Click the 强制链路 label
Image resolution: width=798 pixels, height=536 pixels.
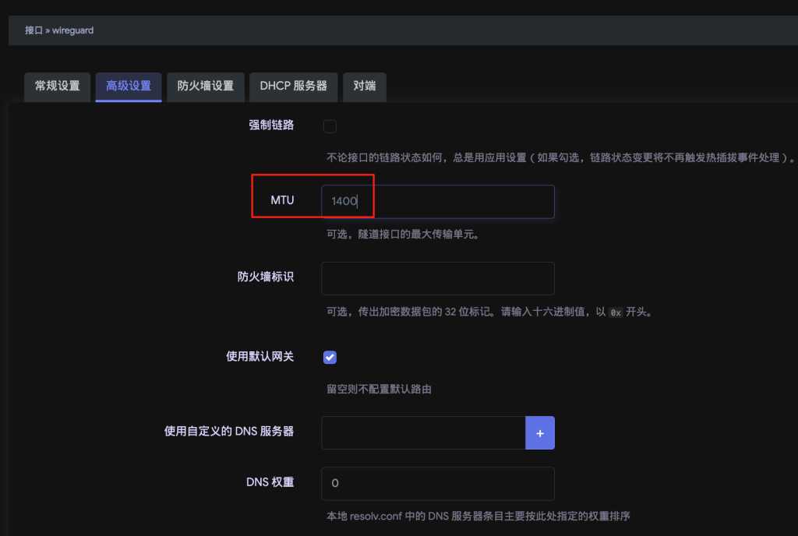pos(271,125)
